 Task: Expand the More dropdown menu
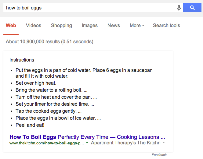137,26
